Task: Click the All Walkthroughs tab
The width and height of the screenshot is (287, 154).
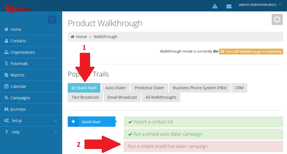Action: (x=161, y=97)
